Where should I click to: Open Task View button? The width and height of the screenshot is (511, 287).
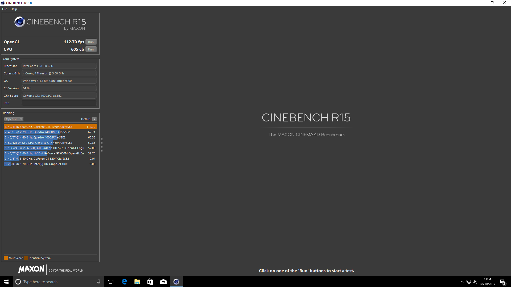click(111, 282)
